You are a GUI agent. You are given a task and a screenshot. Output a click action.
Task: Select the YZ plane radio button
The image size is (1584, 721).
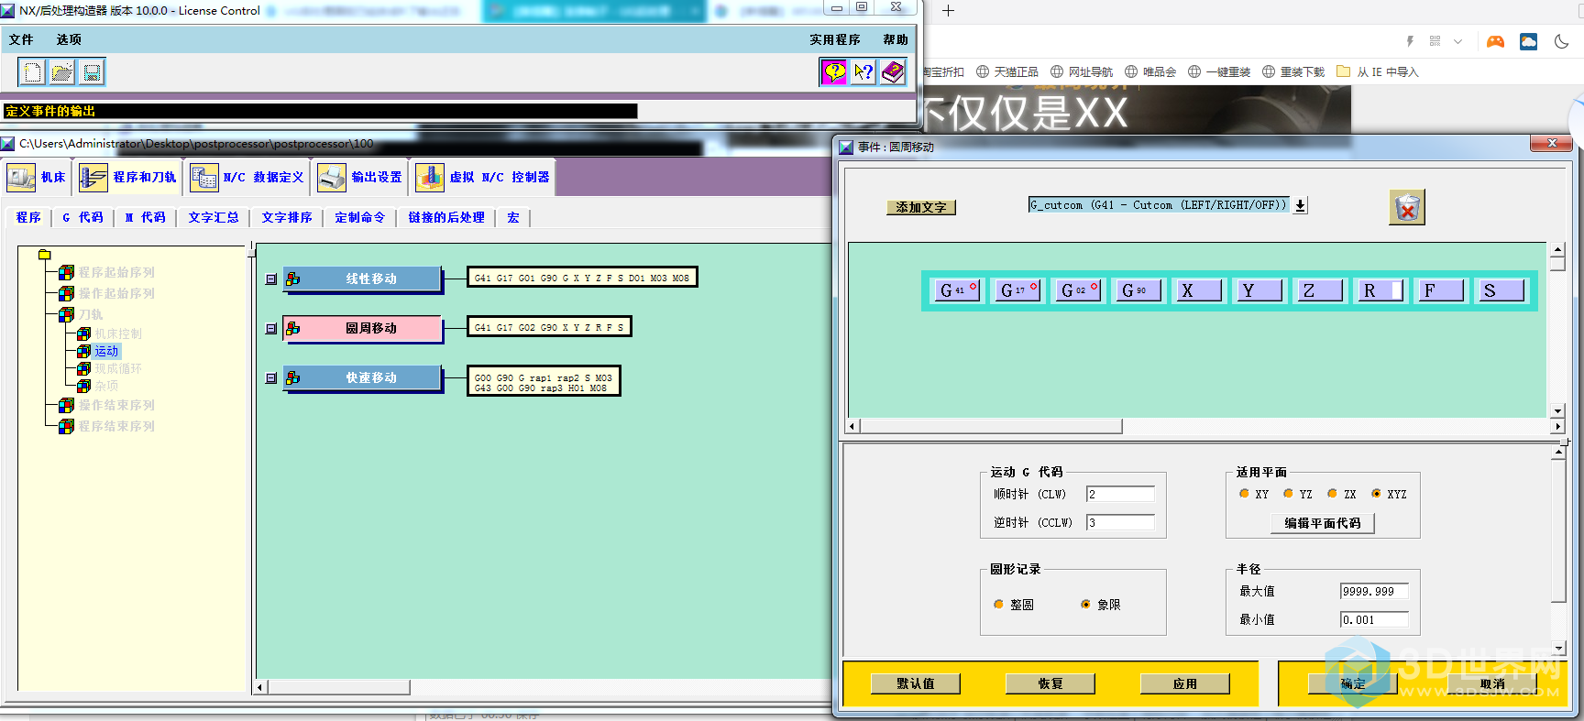pyautogui.click(x=1288, y=494)
